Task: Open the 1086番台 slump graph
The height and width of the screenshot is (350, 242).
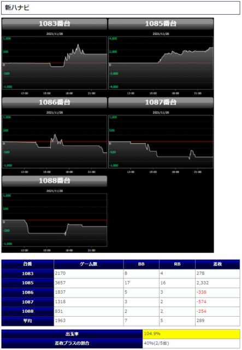Action: [x=55, y=142]
